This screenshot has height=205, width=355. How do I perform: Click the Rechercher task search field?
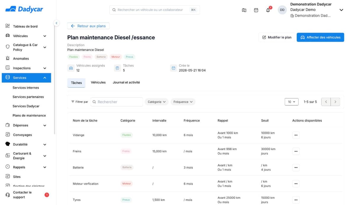(x=117, y=102)
